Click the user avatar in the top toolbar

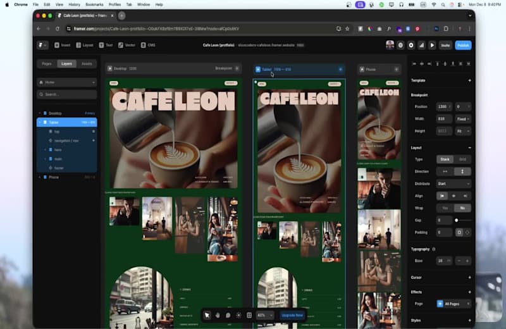390,45
